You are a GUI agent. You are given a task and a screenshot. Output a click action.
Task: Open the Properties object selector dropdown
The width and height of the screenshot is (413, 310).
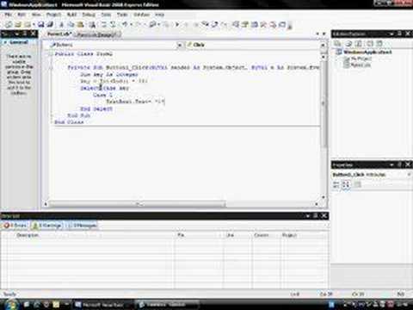[x=410, y=175]
